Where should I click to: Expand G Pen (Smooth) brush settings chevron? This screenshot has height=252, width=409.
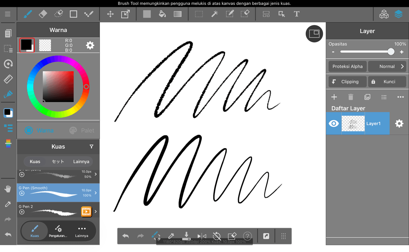coord(96,193)
